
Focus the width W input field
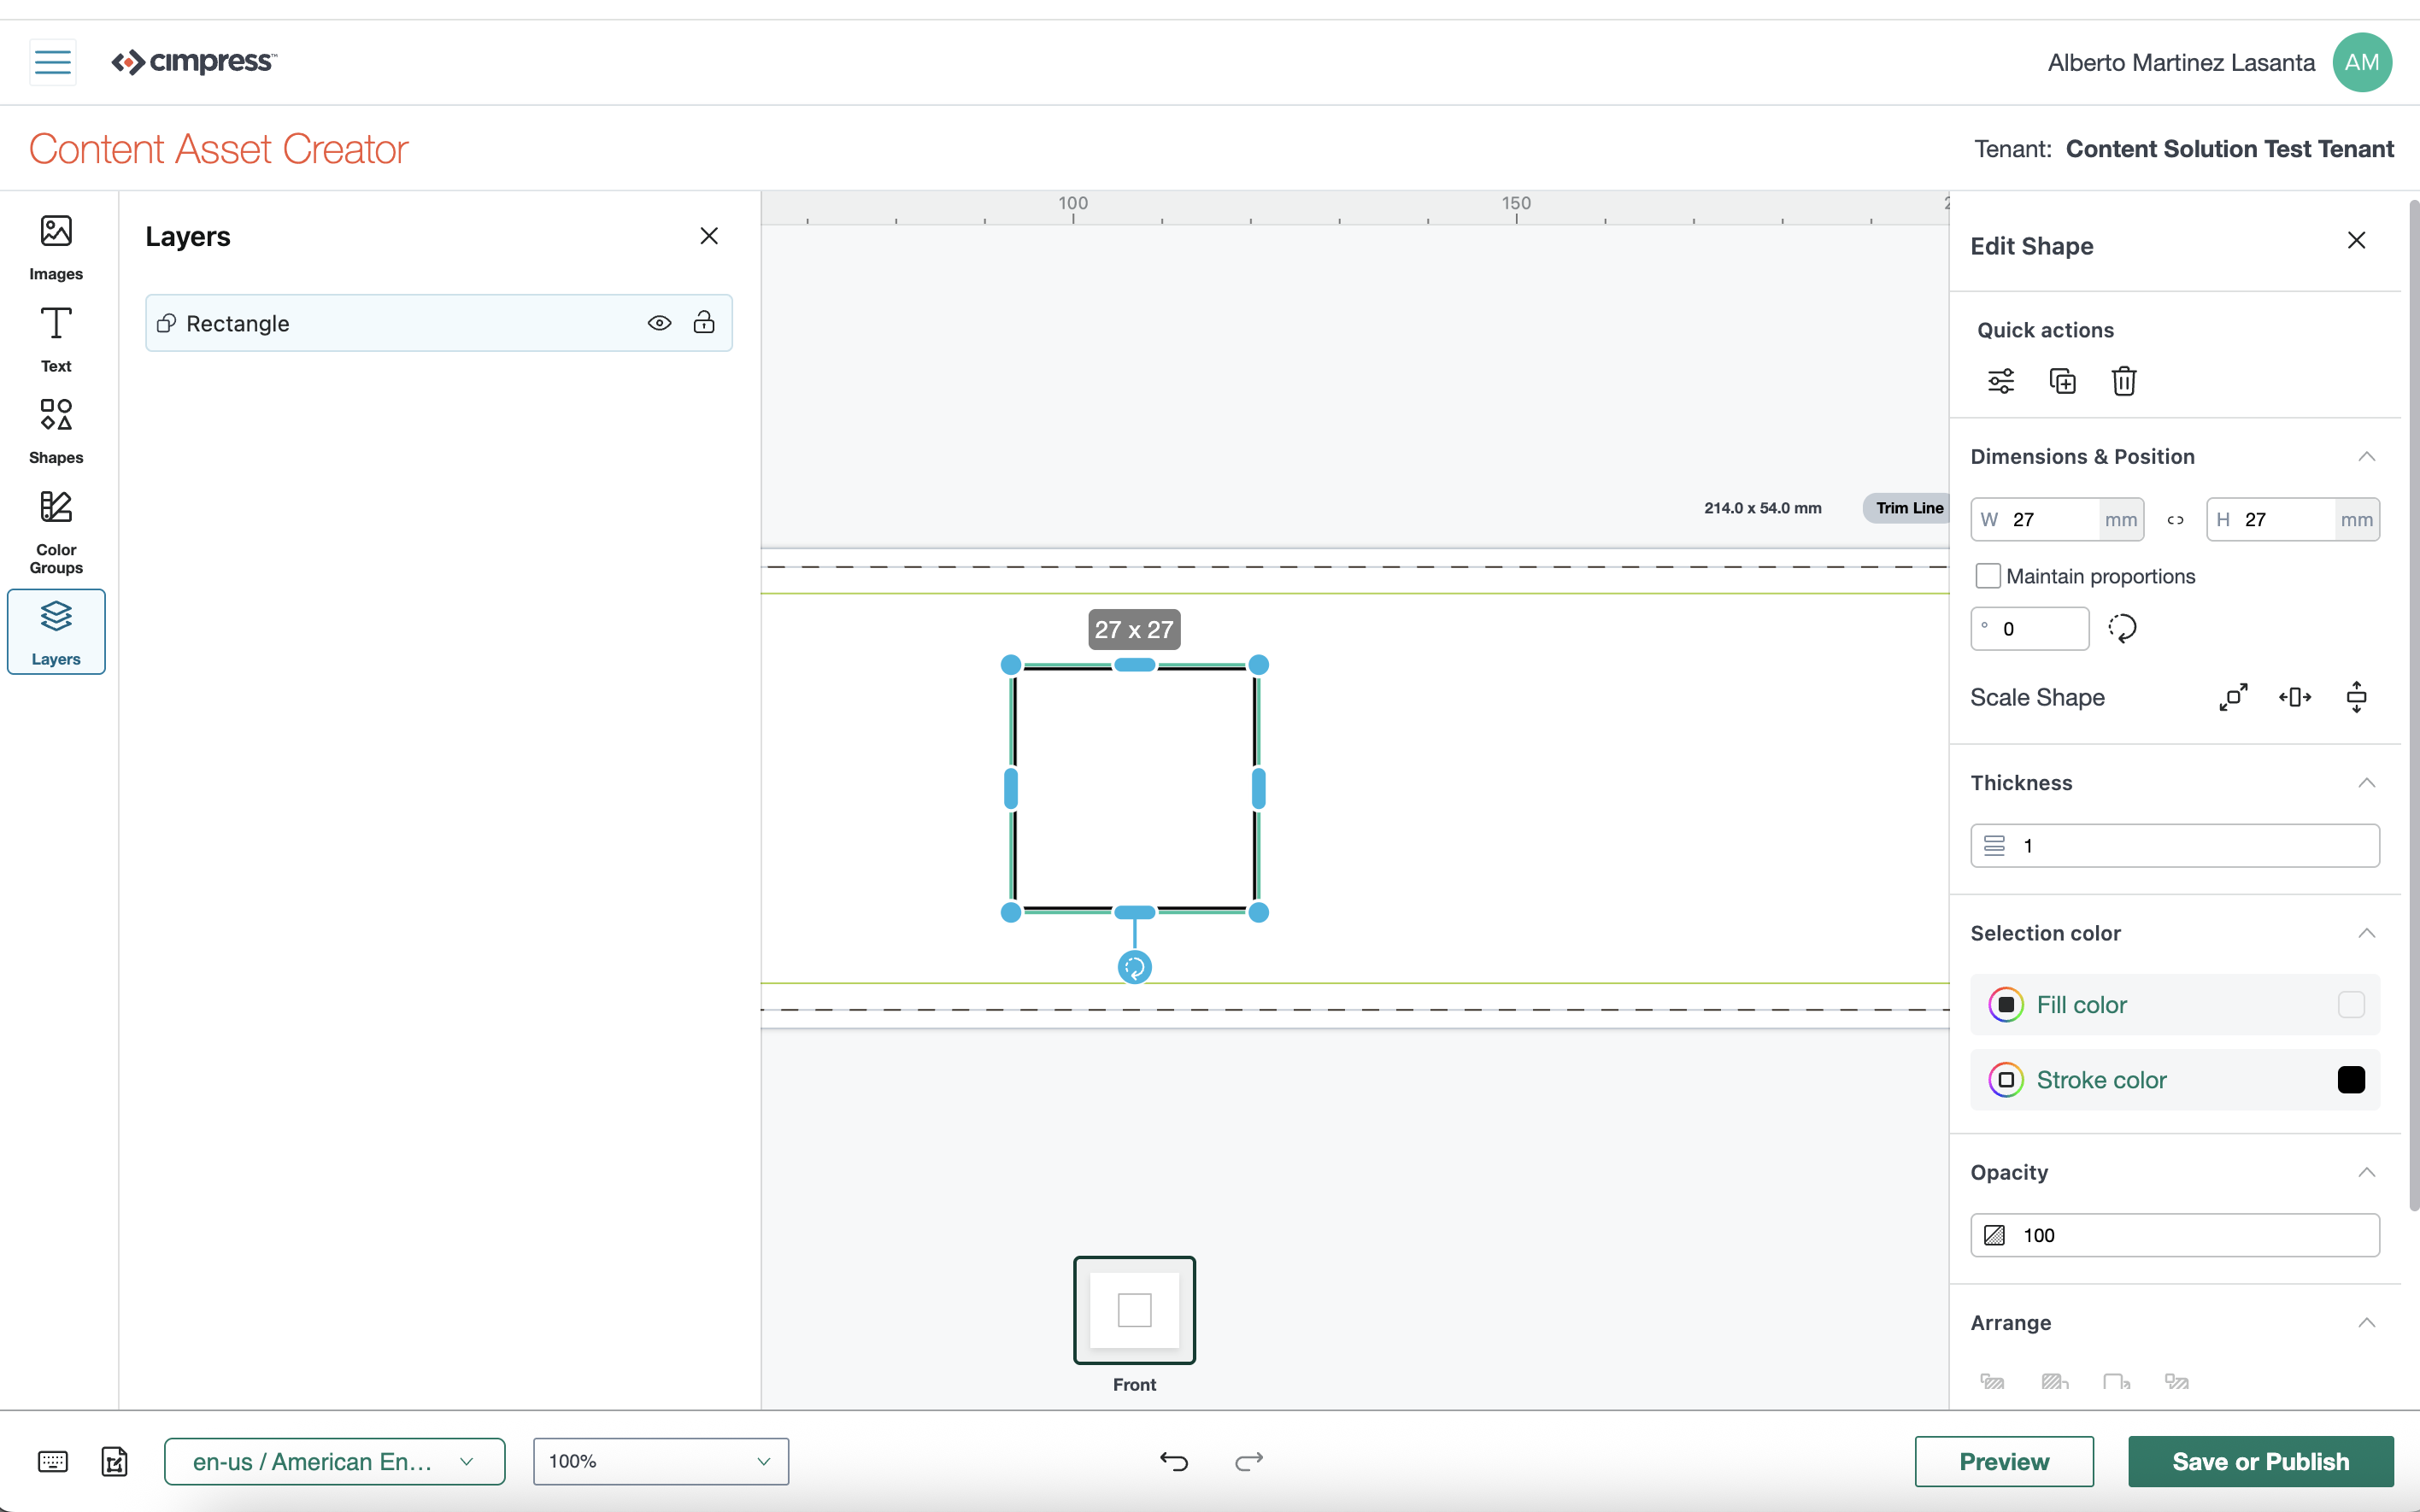pyautogui.click(x=2057, y=520)
